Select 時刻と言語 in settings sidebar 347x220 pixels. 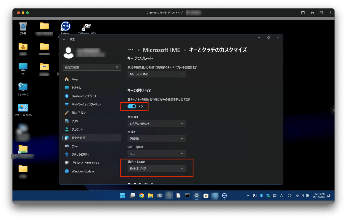(x=92, y=138)
